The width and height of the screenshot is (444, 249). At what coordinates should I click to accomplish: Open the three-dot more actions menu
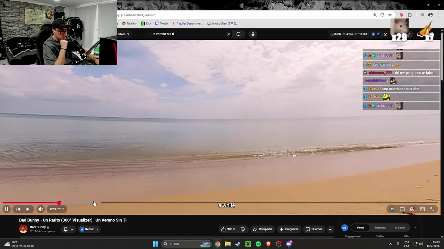point(330,229)
